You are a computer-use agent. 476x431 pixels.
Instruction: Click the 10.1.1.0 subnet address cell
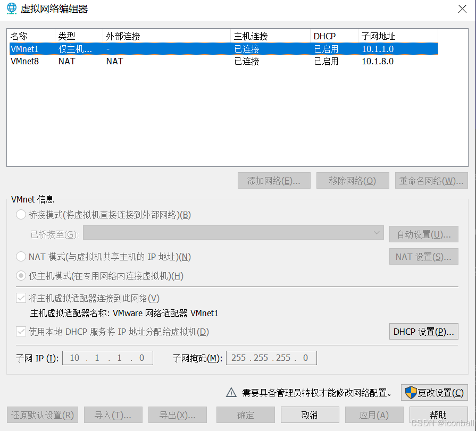coord(378,49)
